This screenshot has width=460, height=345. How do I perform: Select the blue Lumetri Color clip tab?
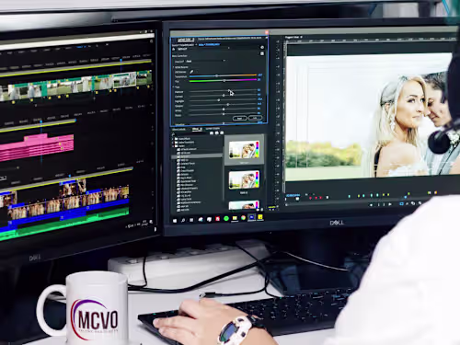209,44
